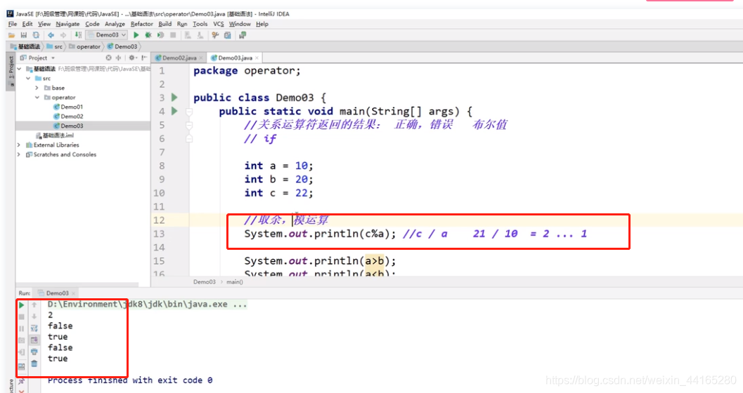Open the Code menu
Screen dimensions: 743x393
[x=92, y=24]
